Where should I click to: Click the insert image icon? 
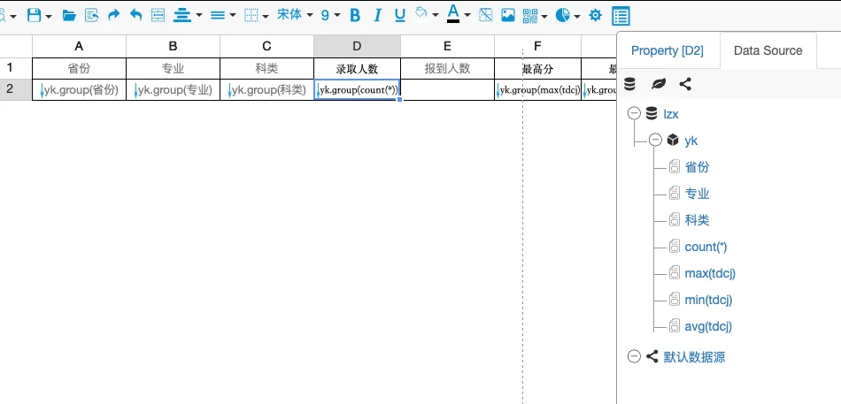tap(508, 16)
